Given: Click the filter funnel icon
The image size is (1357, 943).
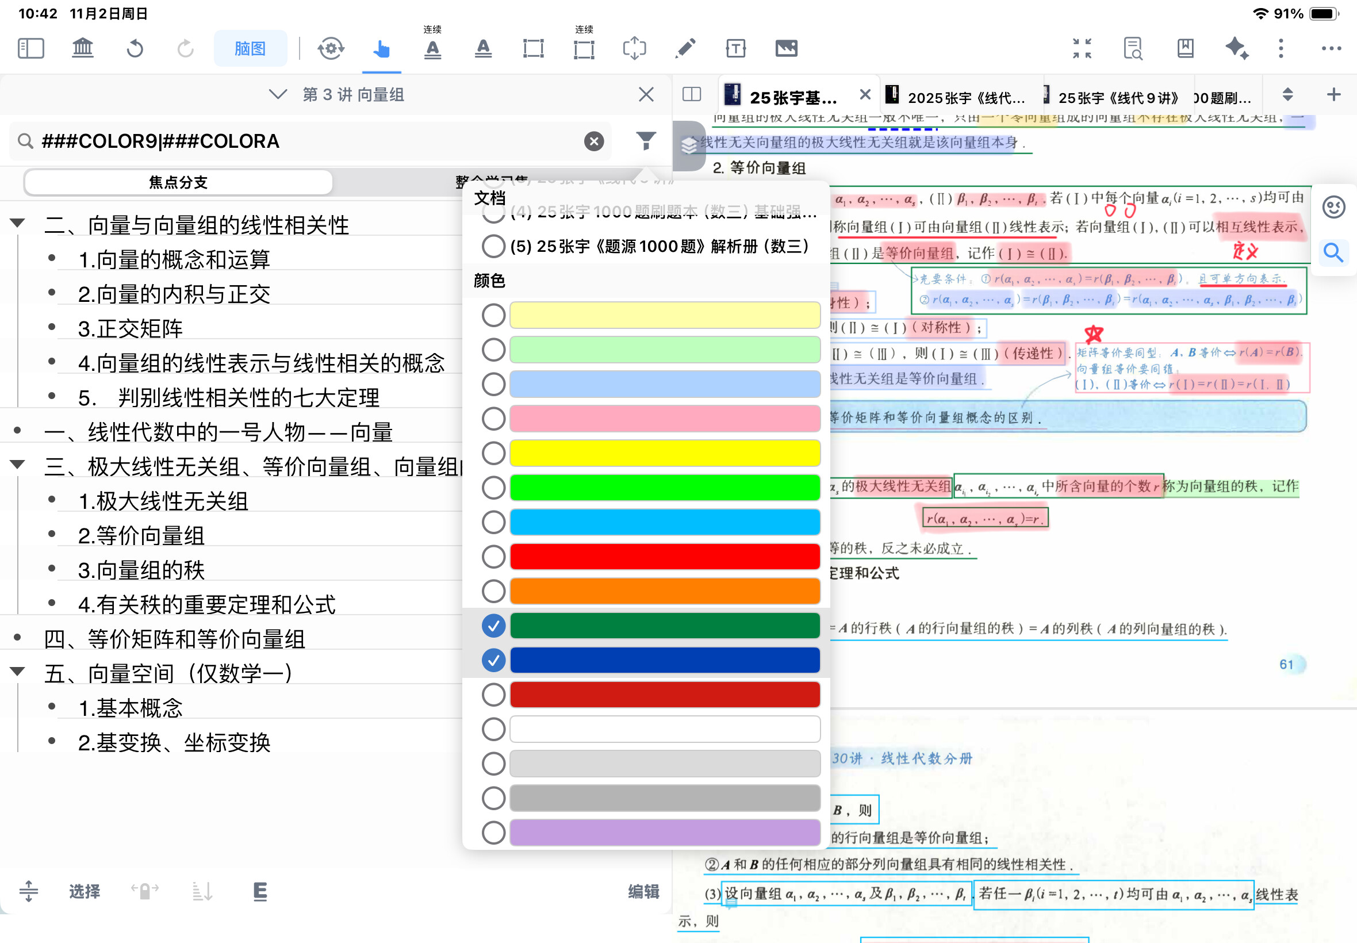Looking at the screenshot, I should click(x=646, y=141).
